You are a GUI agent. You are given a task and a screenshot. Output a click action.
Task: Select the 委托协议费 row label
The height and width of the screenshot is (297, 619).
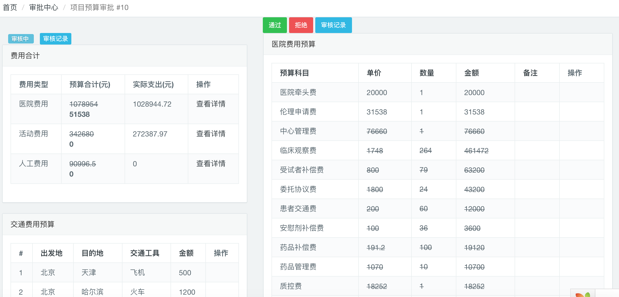(298, 189)
